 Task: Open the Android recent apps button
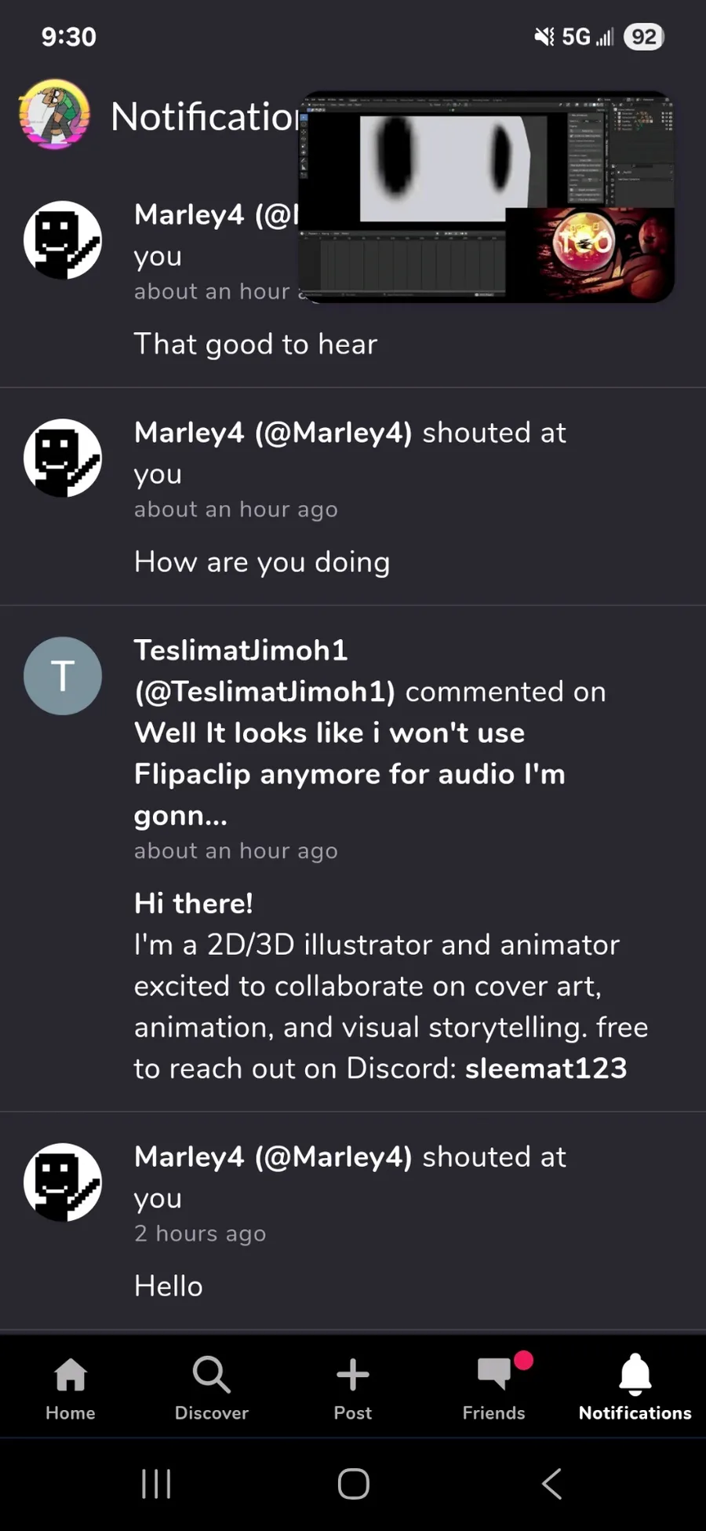coord(155,1484)
